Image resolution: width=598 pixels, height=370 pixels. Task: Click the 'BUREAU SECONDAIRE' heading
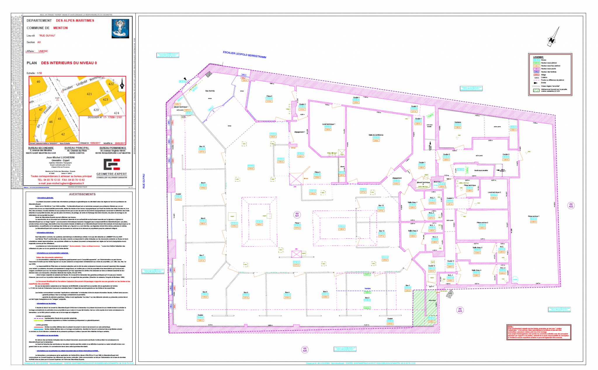[x=41, y=148]
